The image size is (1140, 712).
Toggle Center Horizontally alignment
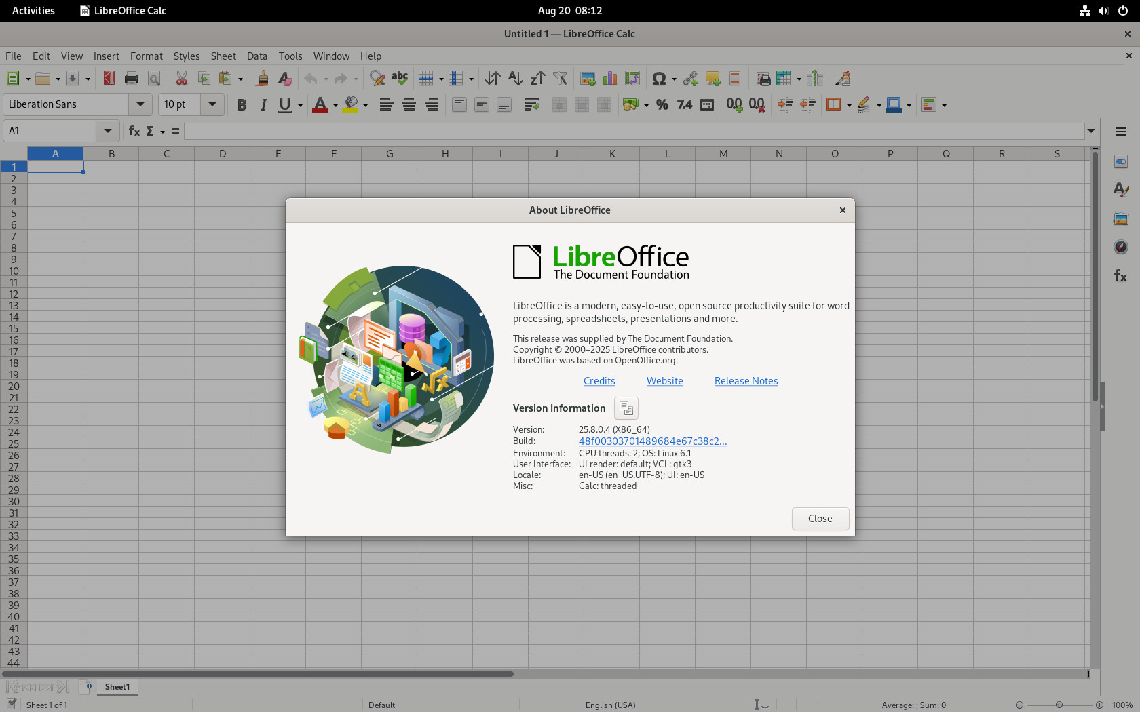click(x=409, y=104)
